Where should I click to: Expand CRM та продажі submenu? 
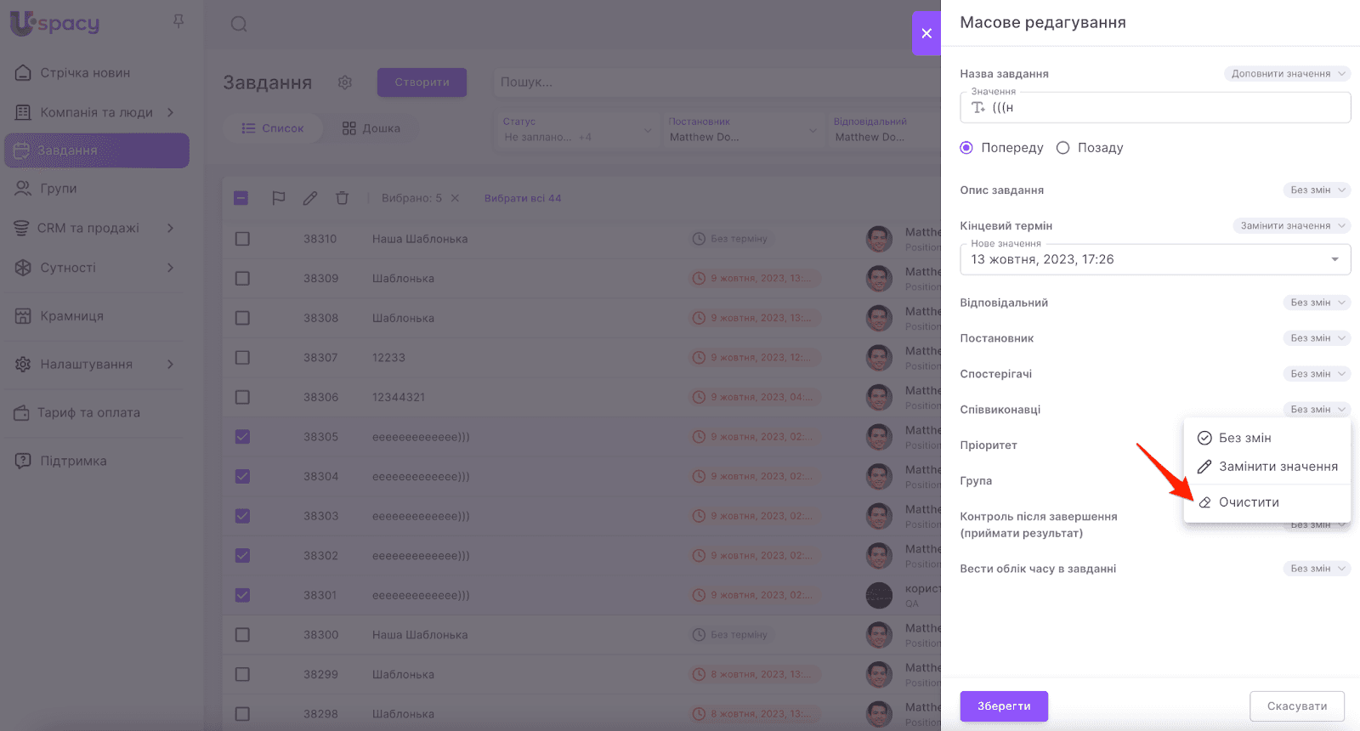point(170,228)
